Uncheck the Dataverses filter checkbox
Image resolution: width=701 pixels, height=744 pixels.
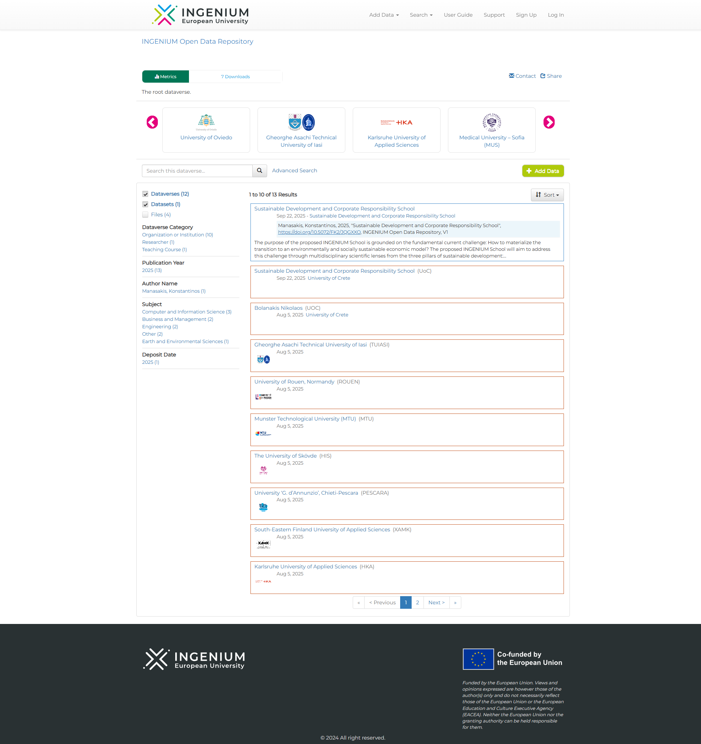tap(145, 194)
